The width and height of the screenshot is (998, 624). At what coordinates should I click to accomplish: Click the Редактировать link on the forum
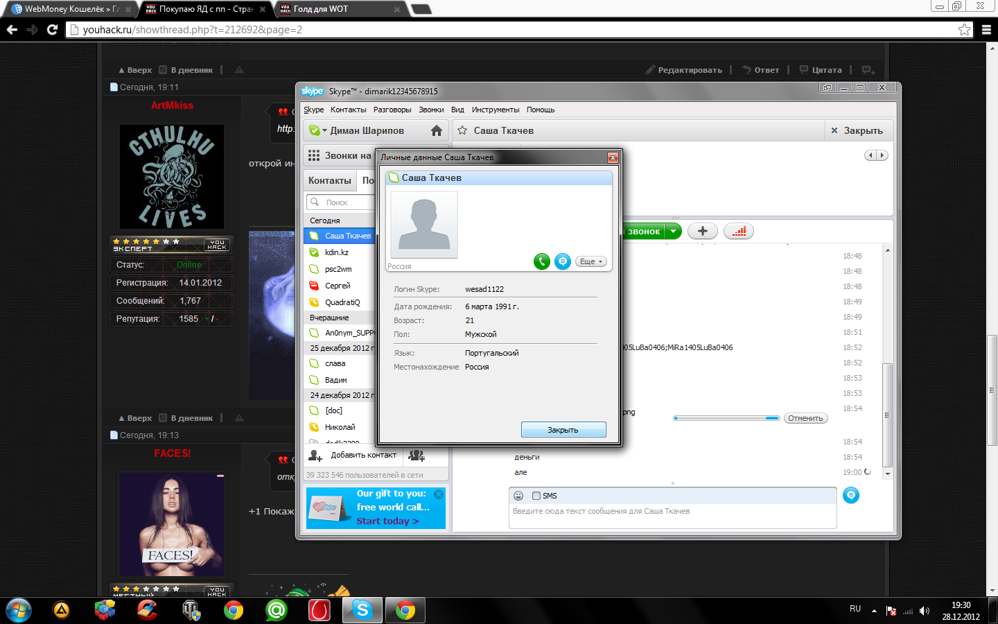coord(684,70)
